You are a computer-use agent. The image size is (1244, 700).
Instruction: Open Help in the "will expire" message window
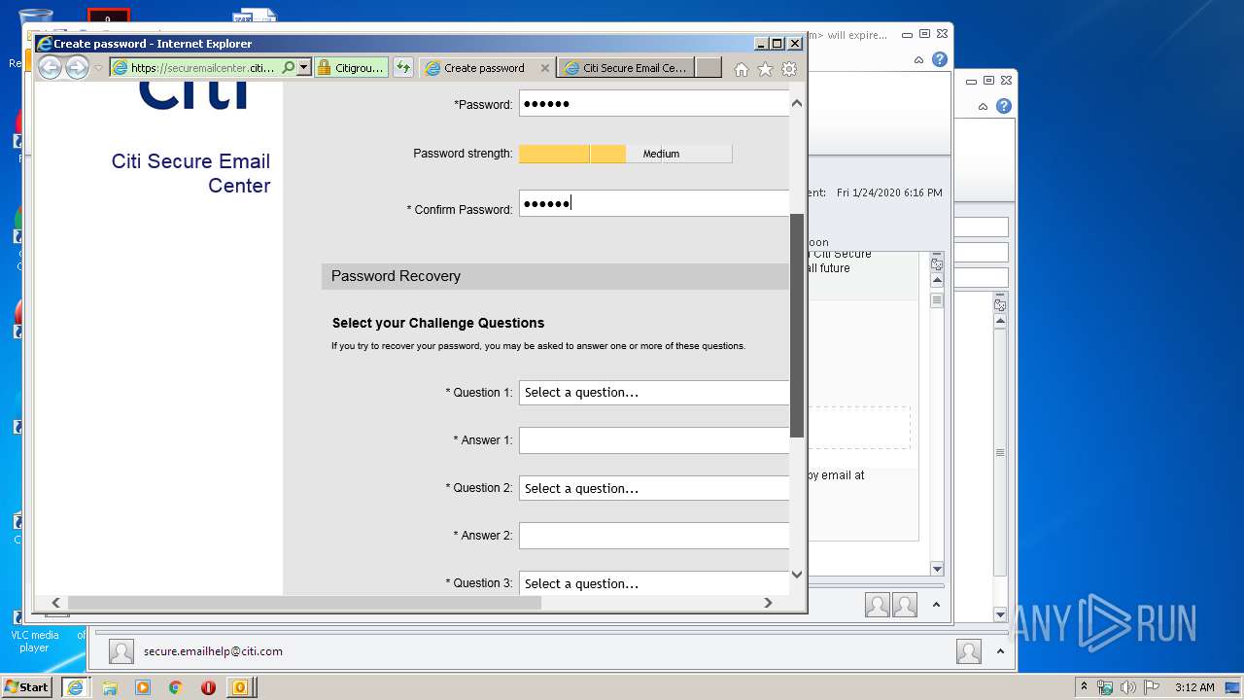939,59
